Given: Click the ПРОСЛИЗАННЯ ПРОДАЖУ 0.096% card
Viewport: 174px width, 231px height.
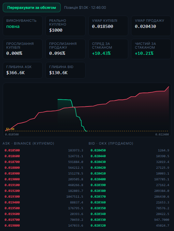Looking at the screenshot, I should click(x=66, y=49).
